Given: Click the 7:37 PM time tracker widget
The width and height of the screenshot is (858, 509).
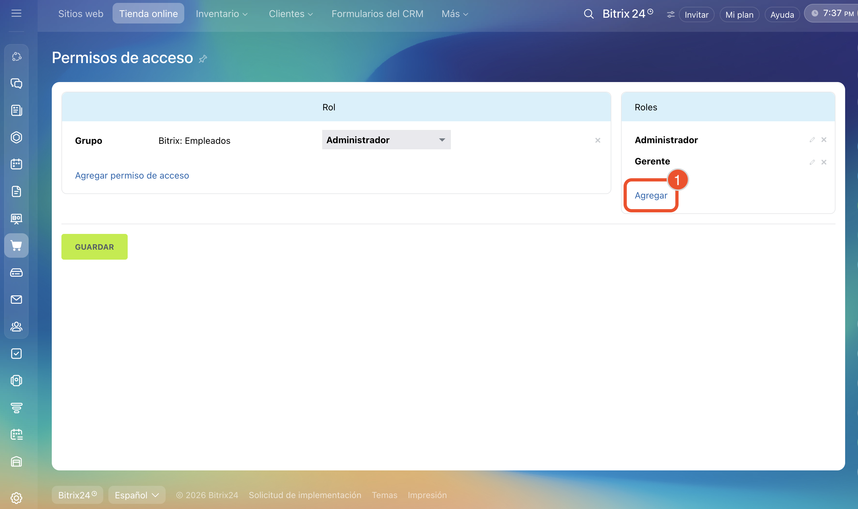Looking at the screenshot, I should coord(832,14).
